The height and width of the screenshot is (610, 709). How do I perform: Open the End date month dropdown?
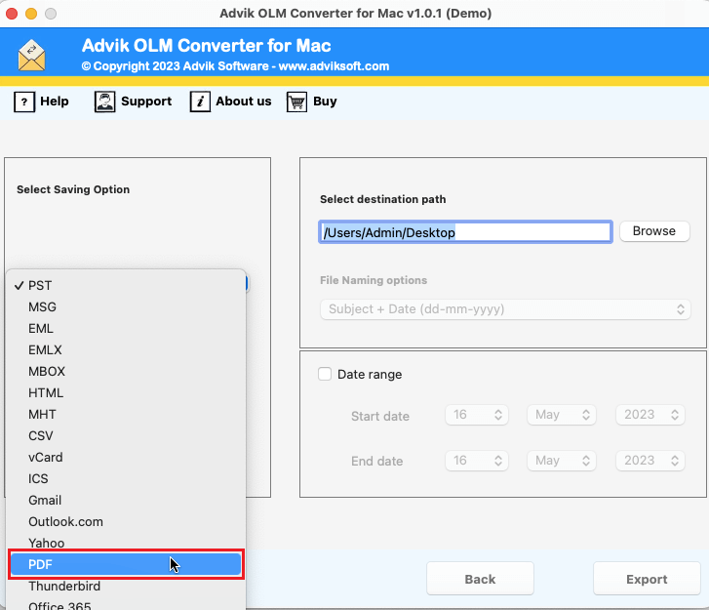pos(561,461)
